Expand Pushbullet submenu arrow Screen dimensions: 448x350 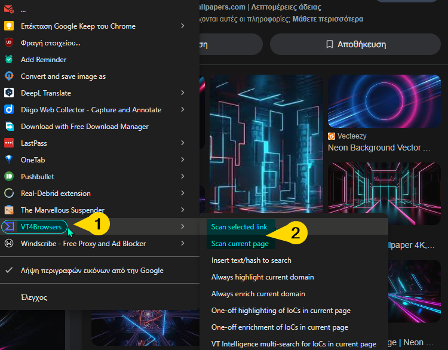(x=183, y=176)
